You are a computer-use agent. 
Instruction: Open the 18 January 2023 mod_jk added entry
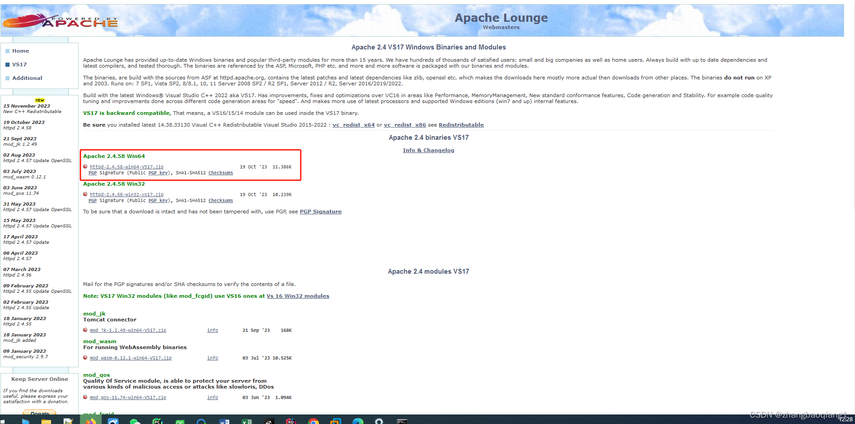click(25, 337)
